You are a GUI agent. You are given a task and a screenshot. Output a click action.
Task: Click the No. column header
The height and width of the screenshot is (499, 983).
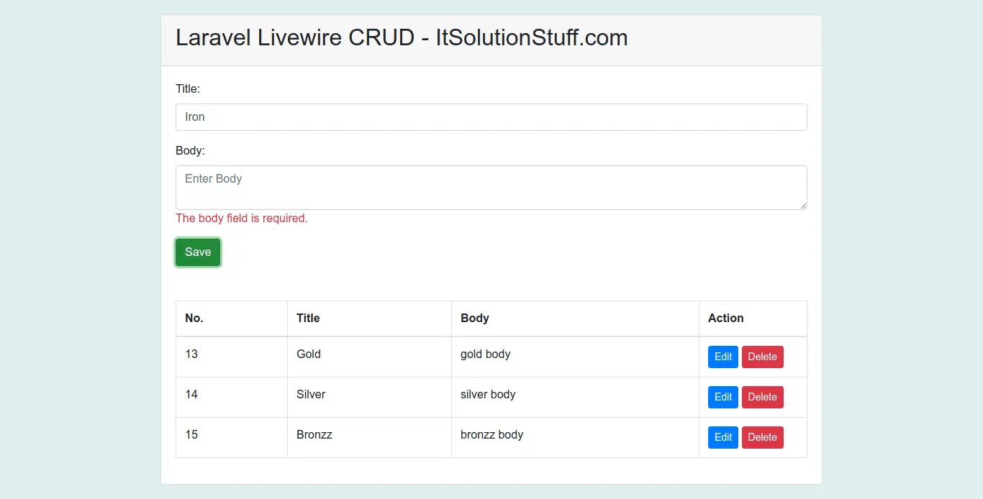[194, 318]
